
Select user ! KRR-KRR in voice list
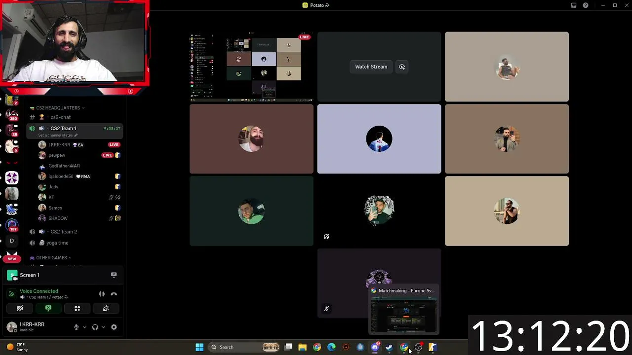[79, 145]
